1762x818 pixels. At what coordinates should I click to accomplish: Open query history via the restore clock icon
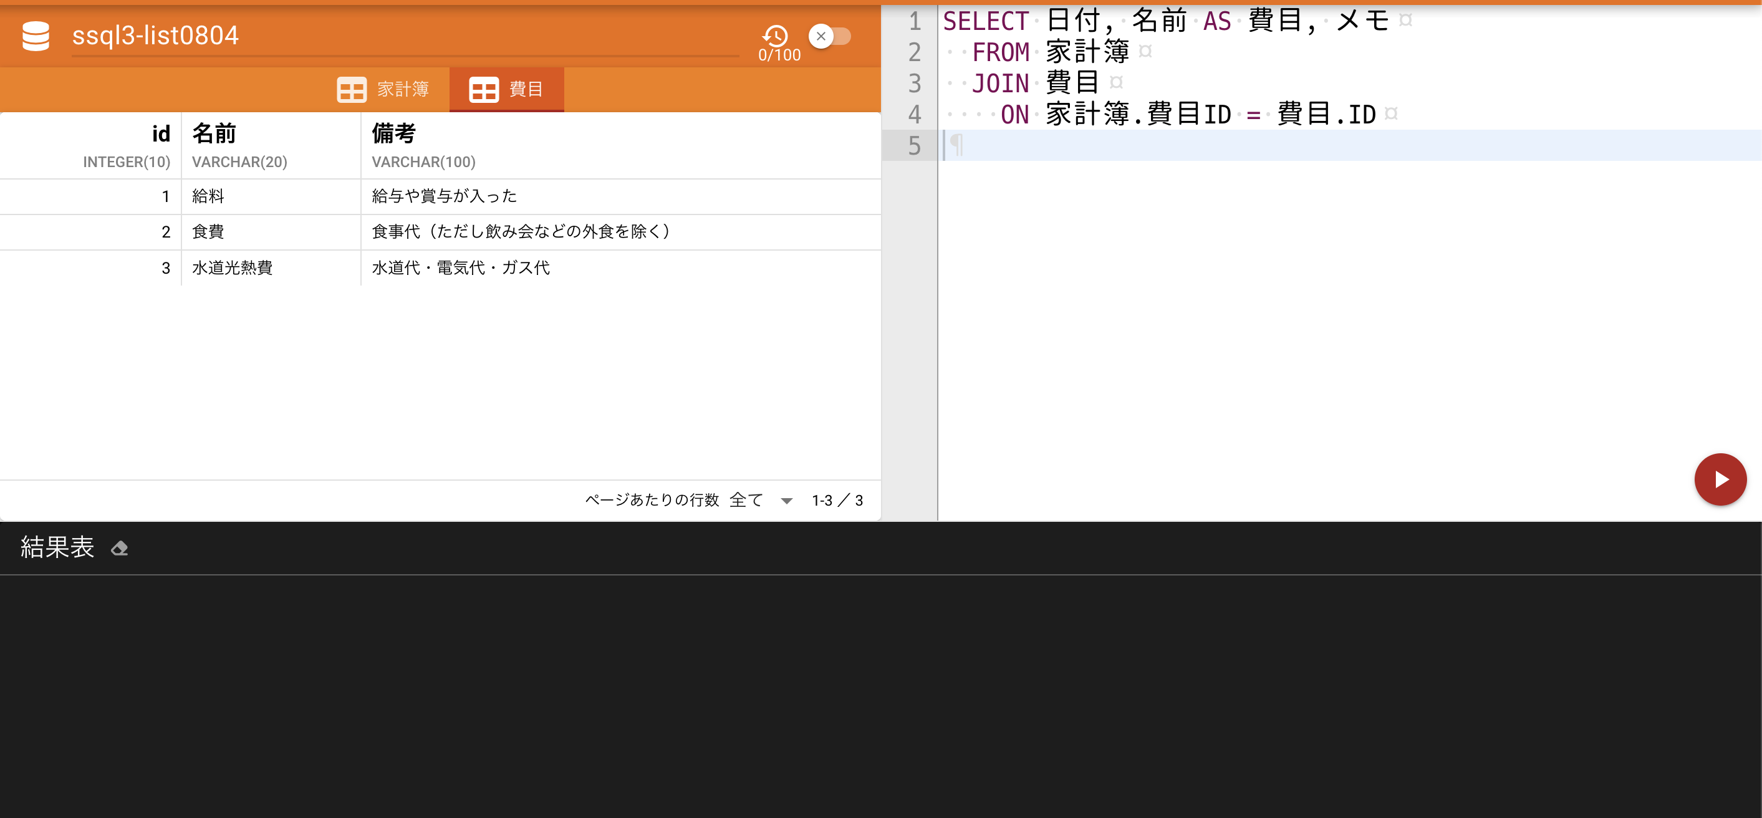pyautogui.click(x=775, y=37)
